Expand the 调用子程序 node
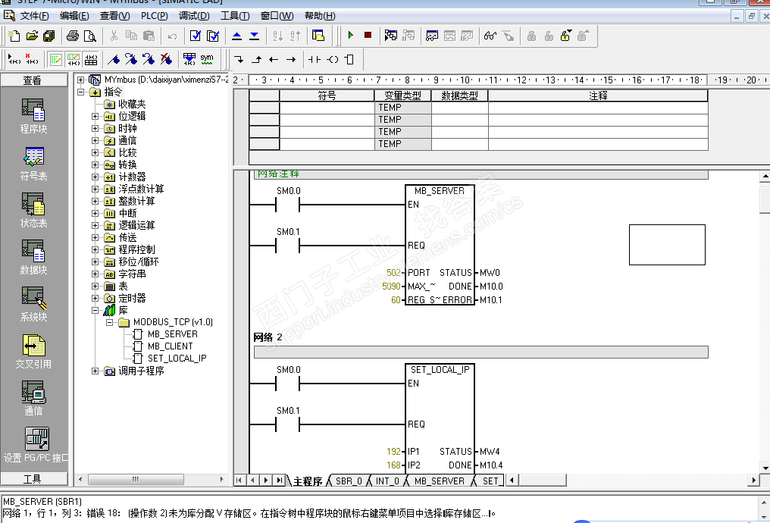The image size is (770, 523). coord(95,371)
